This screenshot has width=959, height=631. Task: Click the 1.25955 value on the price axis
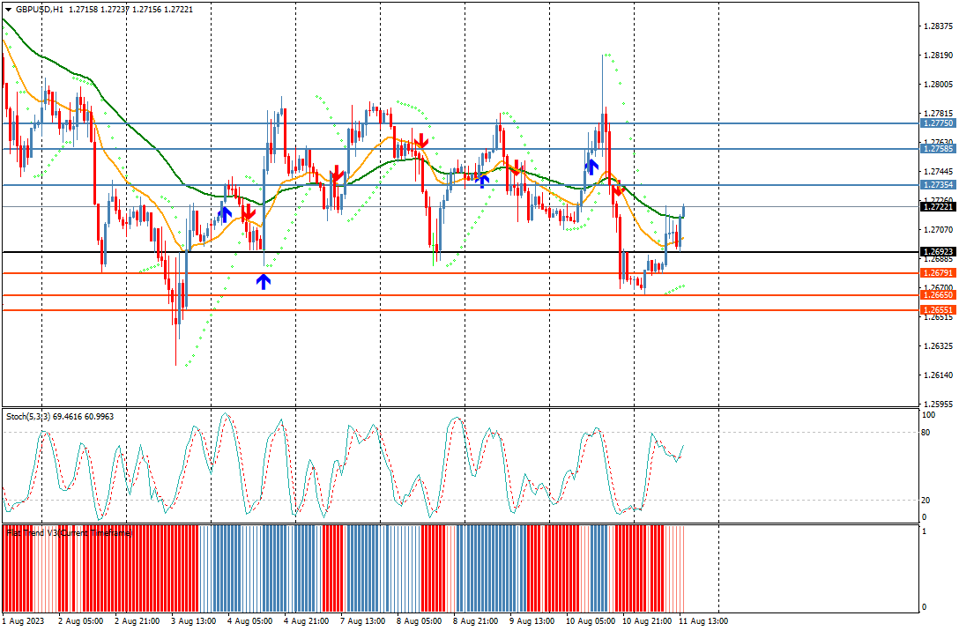[938, 405]
